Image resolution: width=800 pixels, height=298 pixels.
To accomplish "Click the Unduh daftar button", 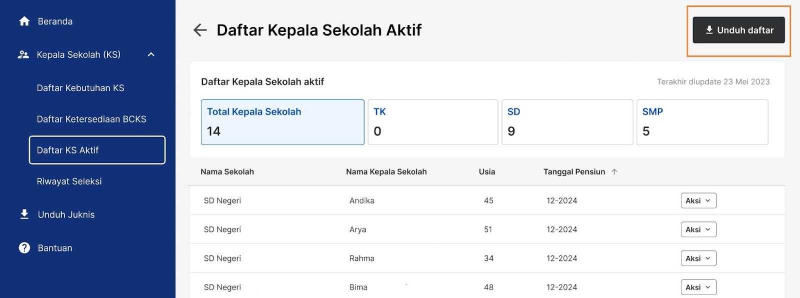I will (738, 30).
